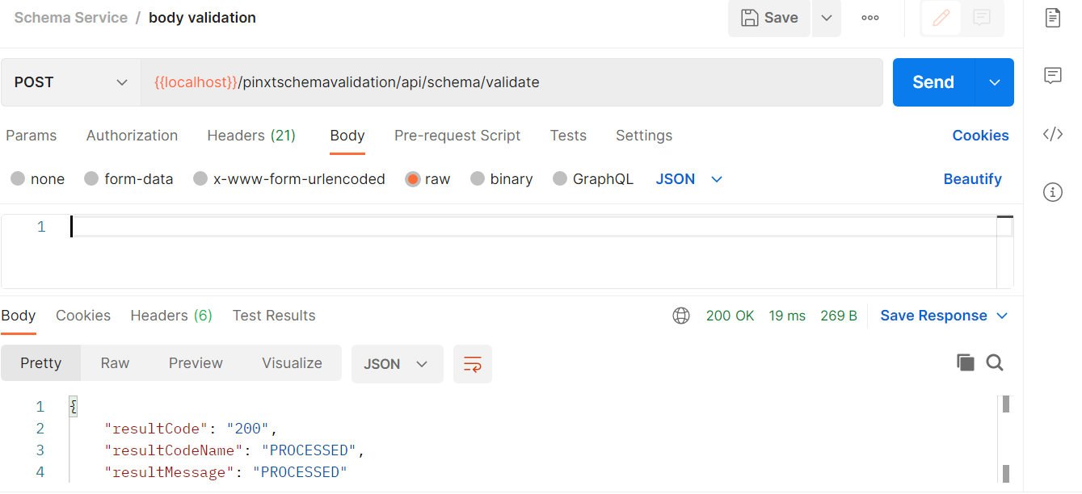Open the Raw response view tab
The width and height of the screenshot is (1082, 494).
pos(114,363)
